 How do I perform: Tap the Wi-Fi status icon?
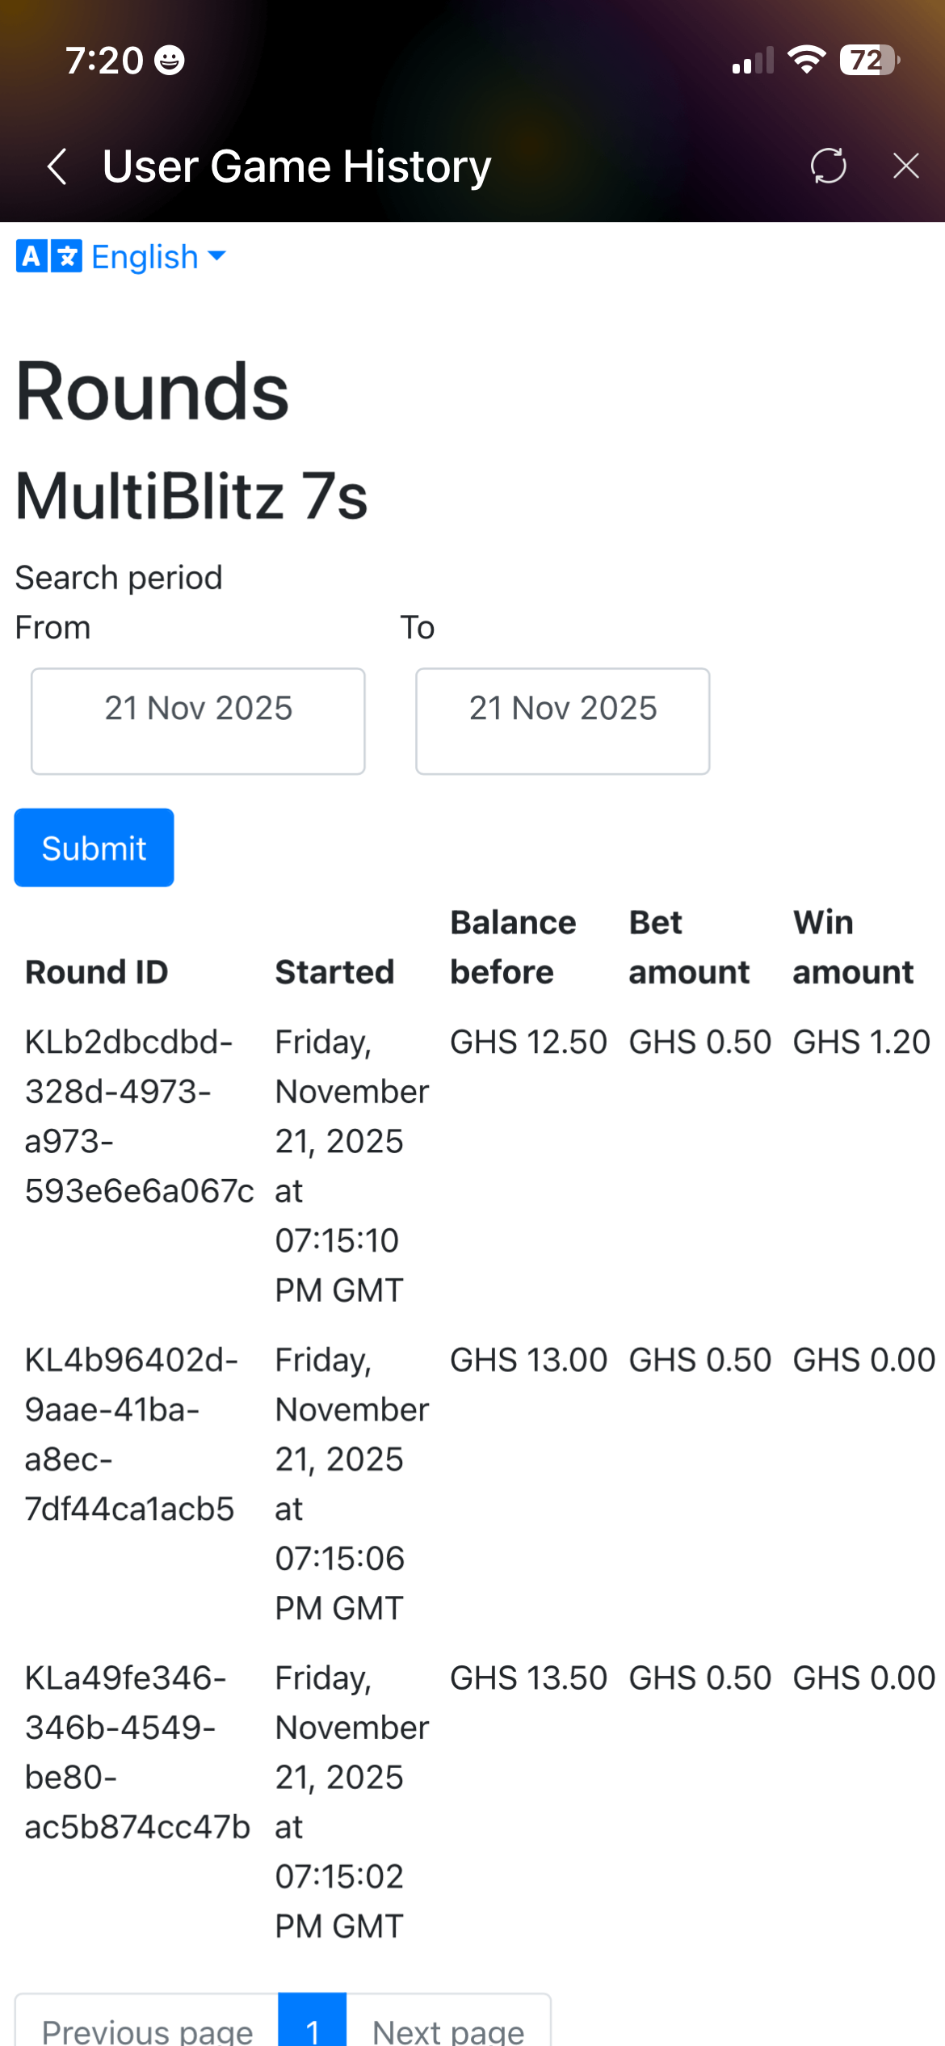click(x=806, y=60)
